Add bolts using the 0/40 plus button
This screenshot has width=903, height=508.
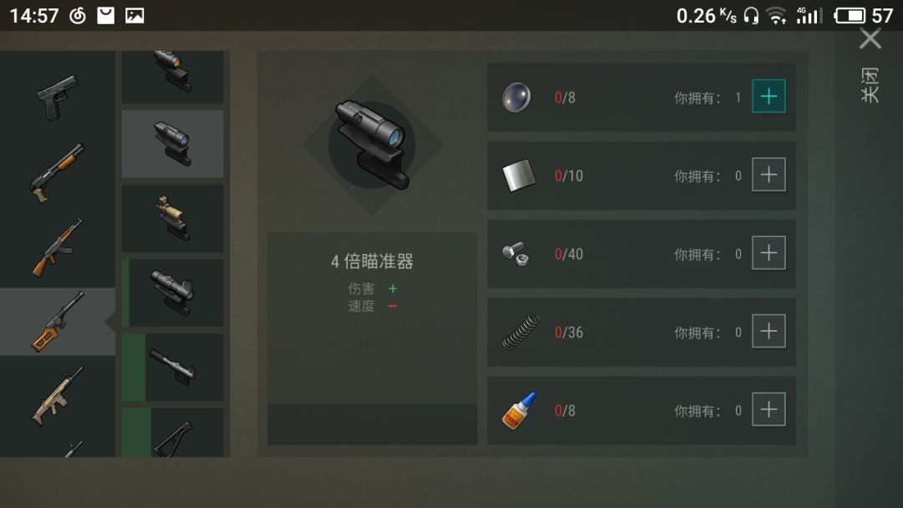point(769,252)
